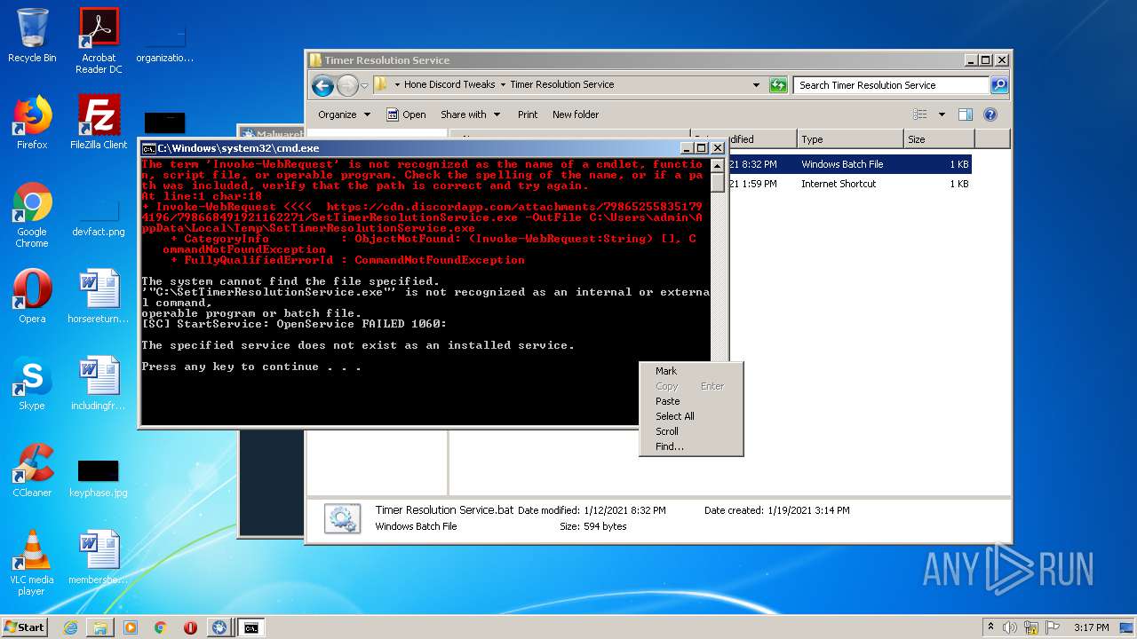Open the Organize menu in Explorer
The width and height of the screenshot is (1137, 639).
344,114
